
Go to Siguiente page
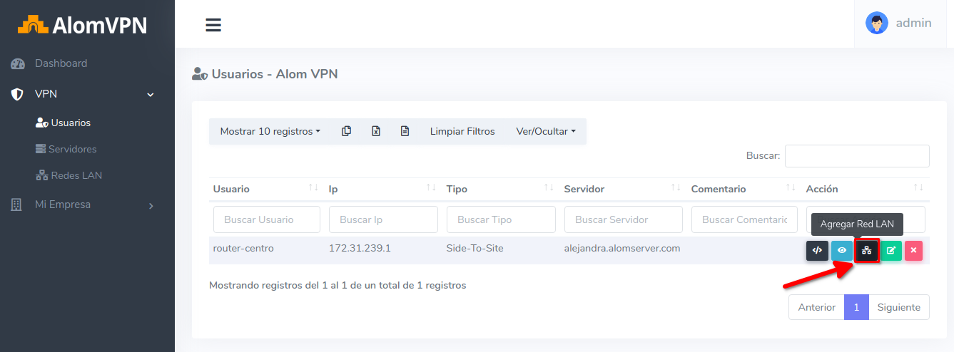pos(899,307)
